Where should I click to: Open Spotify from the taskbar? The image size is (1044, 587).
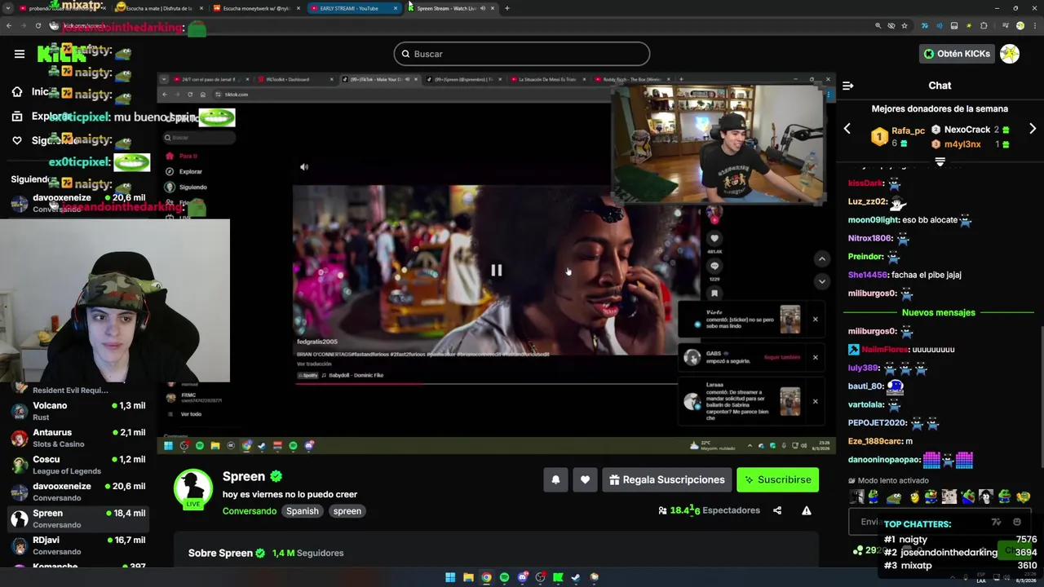coord(504,577)
